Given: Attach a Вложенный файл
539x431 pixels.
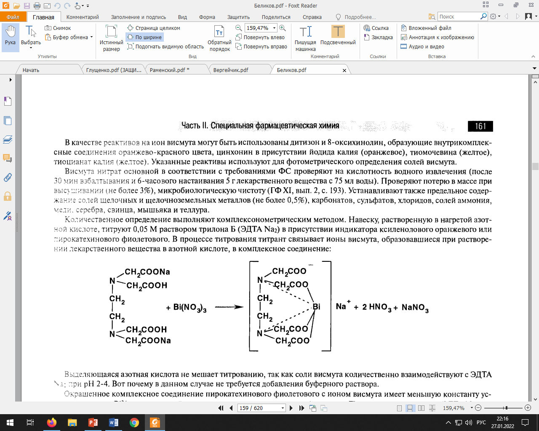Looking at the screenshot, I should tap(426, 28).
